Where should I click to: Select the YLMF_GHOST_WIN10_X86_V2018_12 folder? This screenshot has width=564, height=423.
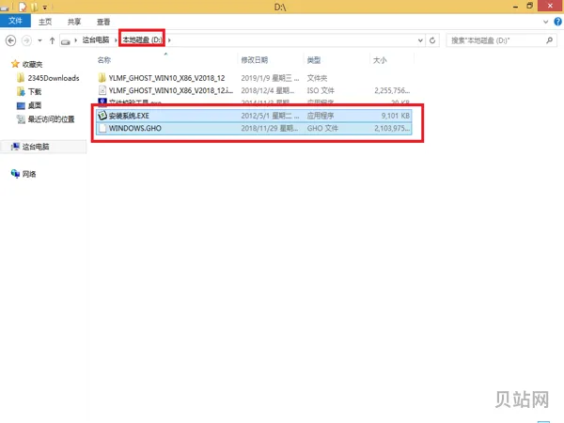click(166, 78)
